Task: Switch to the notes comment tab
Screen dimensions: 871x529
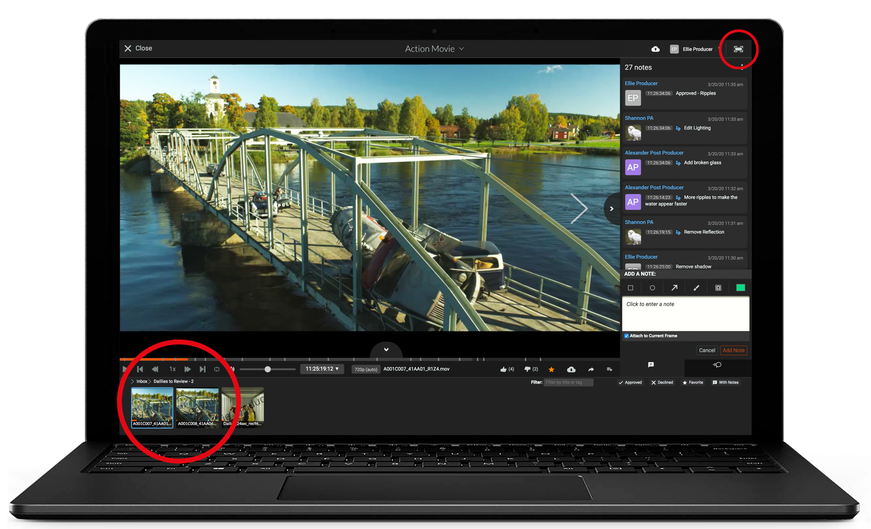Action: [651, 365]
